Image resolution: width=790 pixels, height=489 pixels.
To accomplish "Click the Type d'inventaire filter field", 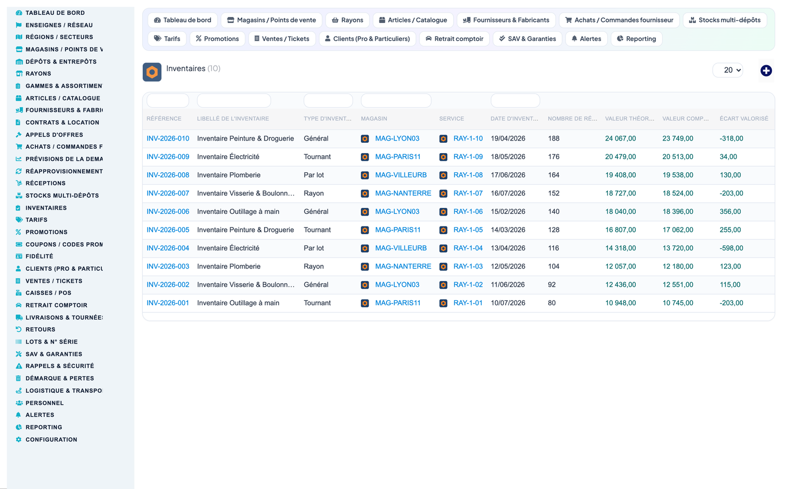I will 329,101.
